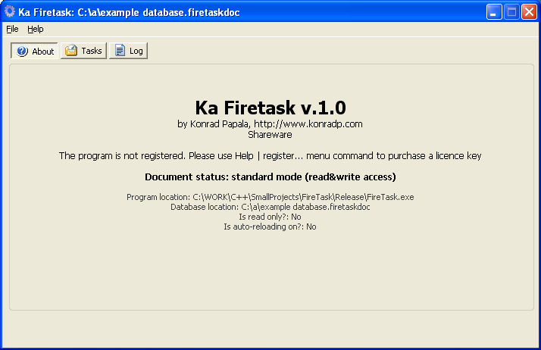Click the 'Is read only?: No' line
The width and height of the screenshot is (541, 350).
click(270, 217)
